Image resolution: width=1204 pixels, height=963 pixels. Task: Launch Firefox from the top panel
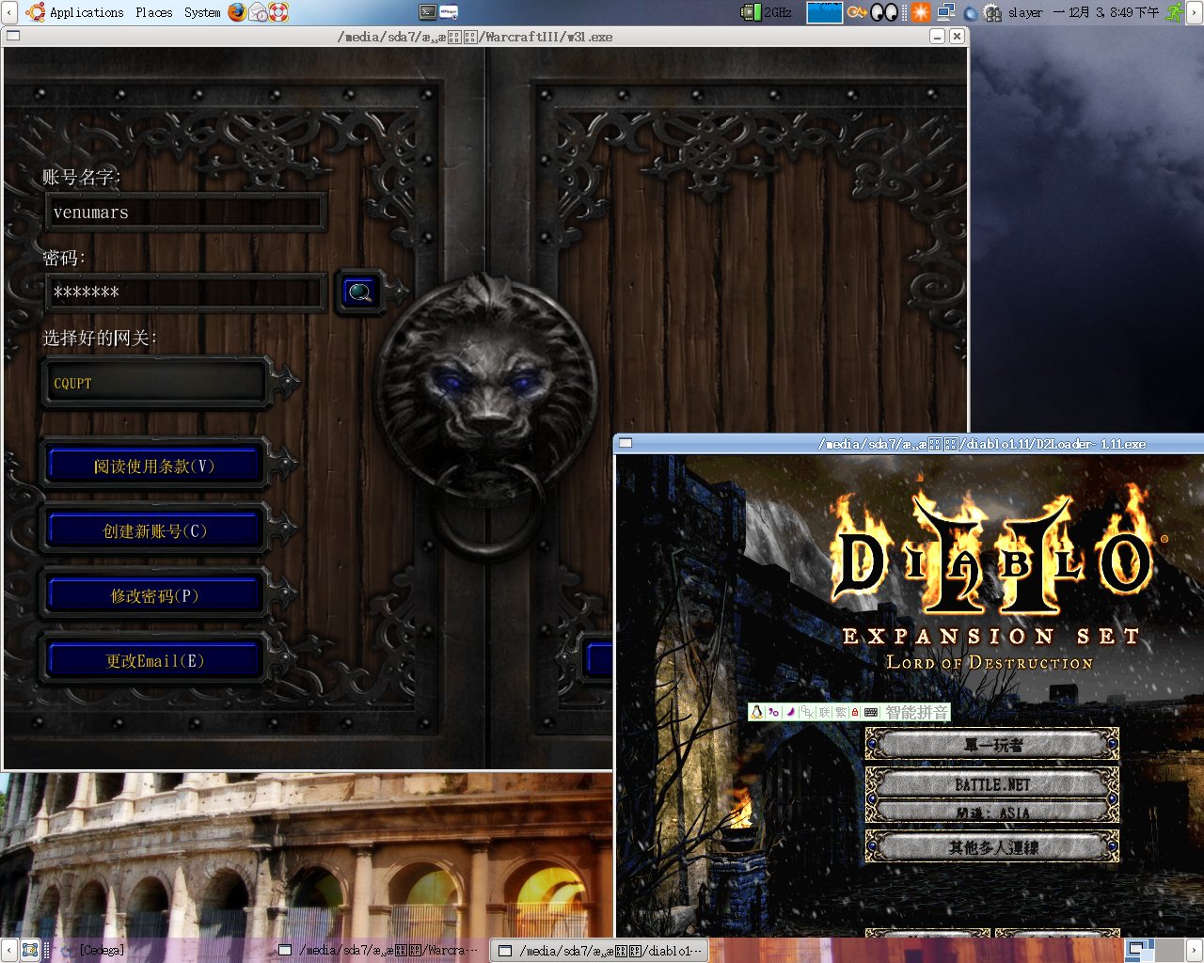(237, 12)
